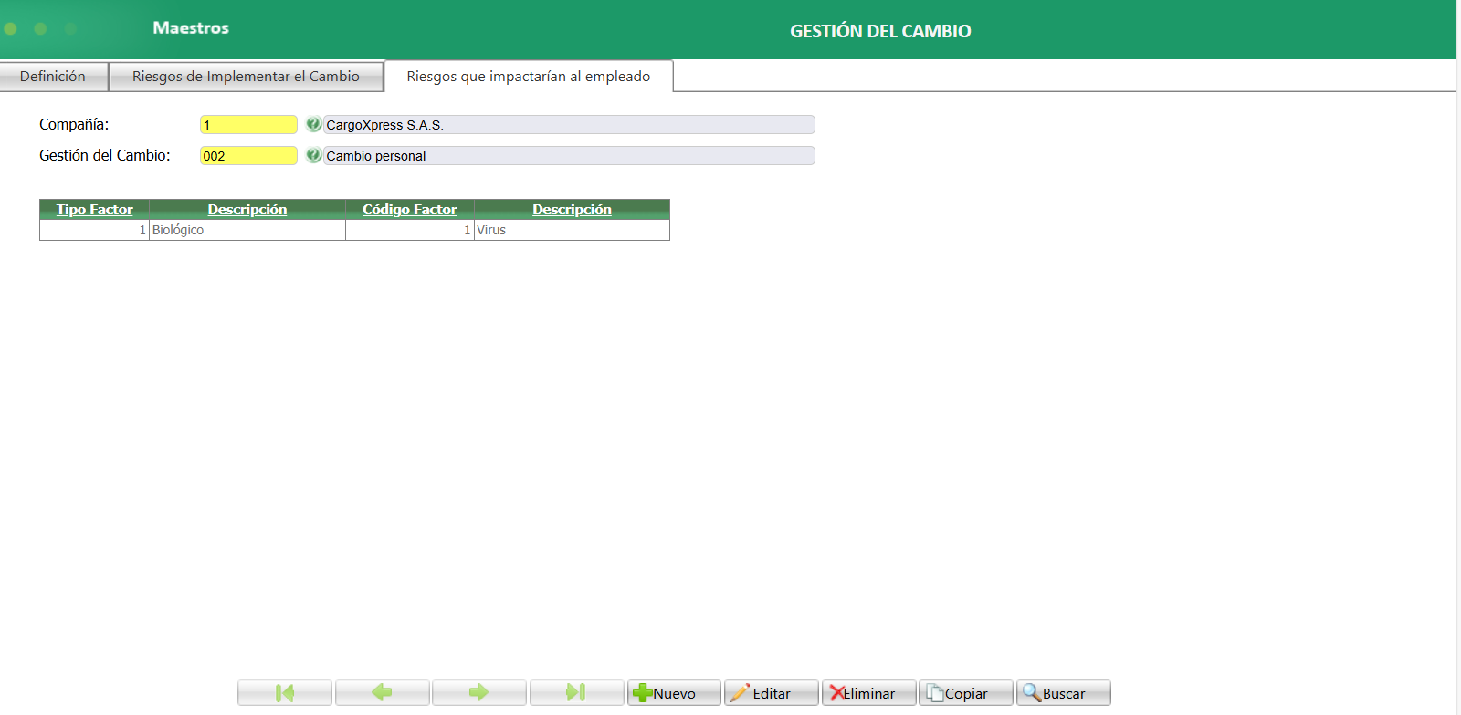
Task: Go to the last record arrow
Action: point(576,693)
